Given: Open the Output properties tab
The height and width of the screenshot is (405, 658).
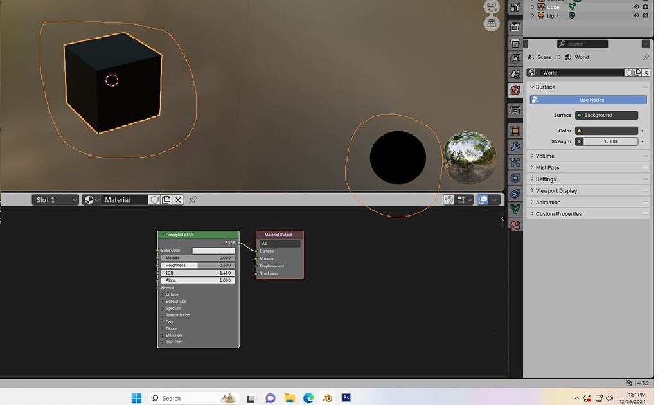Looking at the screenshot, I should click(515, 43).
